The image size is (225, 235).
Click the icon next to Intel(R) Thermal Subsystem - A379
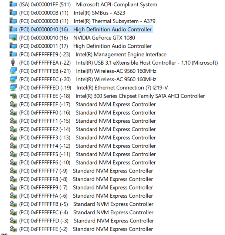[13, 21]
